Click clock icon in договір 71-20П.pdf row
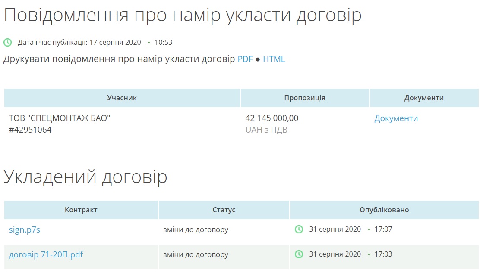Screen dimensions: 480x273 click(299, 254)
